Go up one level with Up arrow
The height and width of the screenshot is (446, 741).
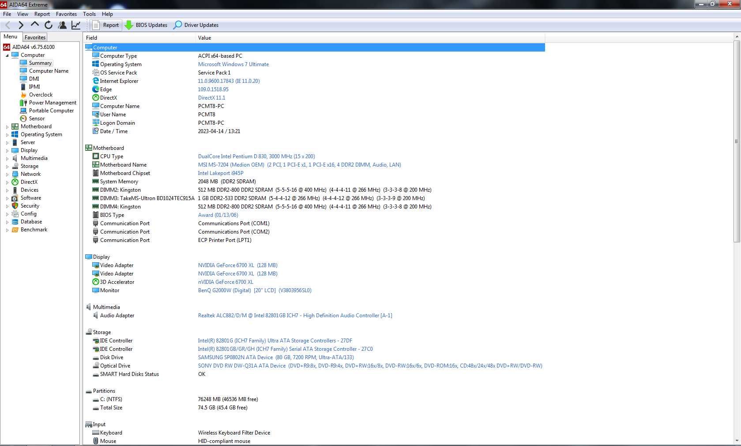coord(34,25)
